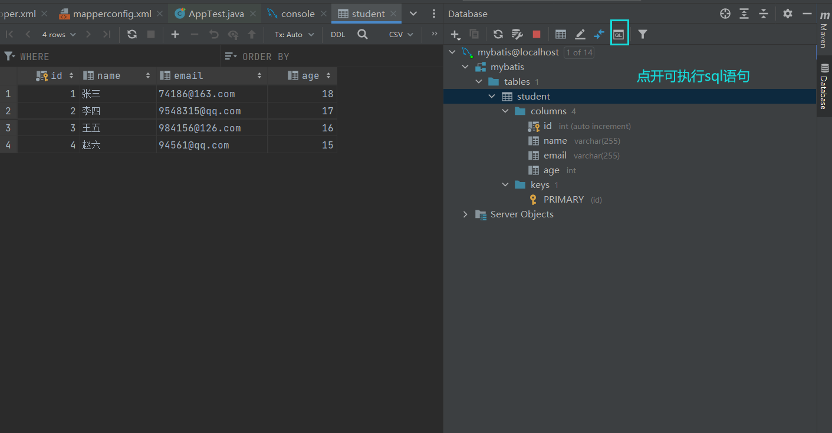
Task: Select email cell 74186@163.com
Action: pos(212,94)
